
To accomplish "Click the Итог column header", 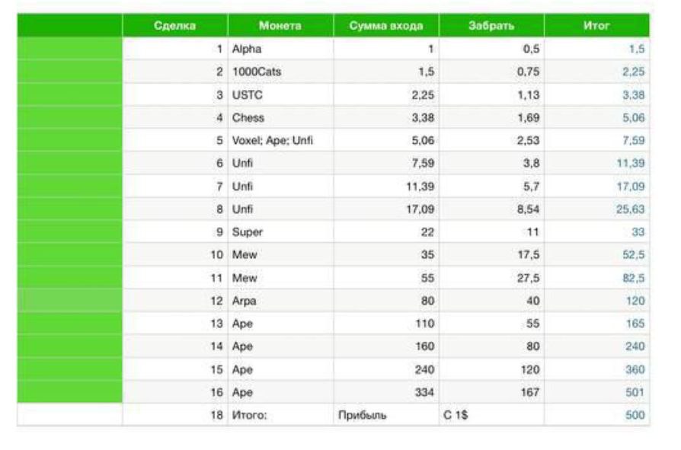I will tap(596, 26).
